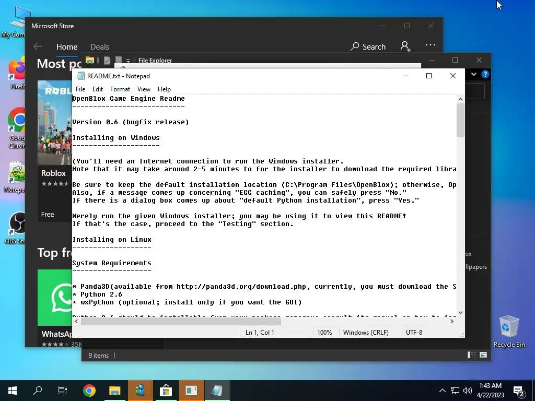The width and height of the screenshot is (535, 401).
Task: Open the network tray icon
Action: coord(455,391)
